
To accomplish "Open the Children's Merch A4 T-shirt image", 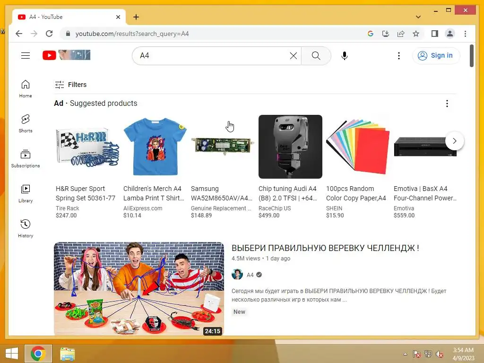I will [x=155, y=147].
